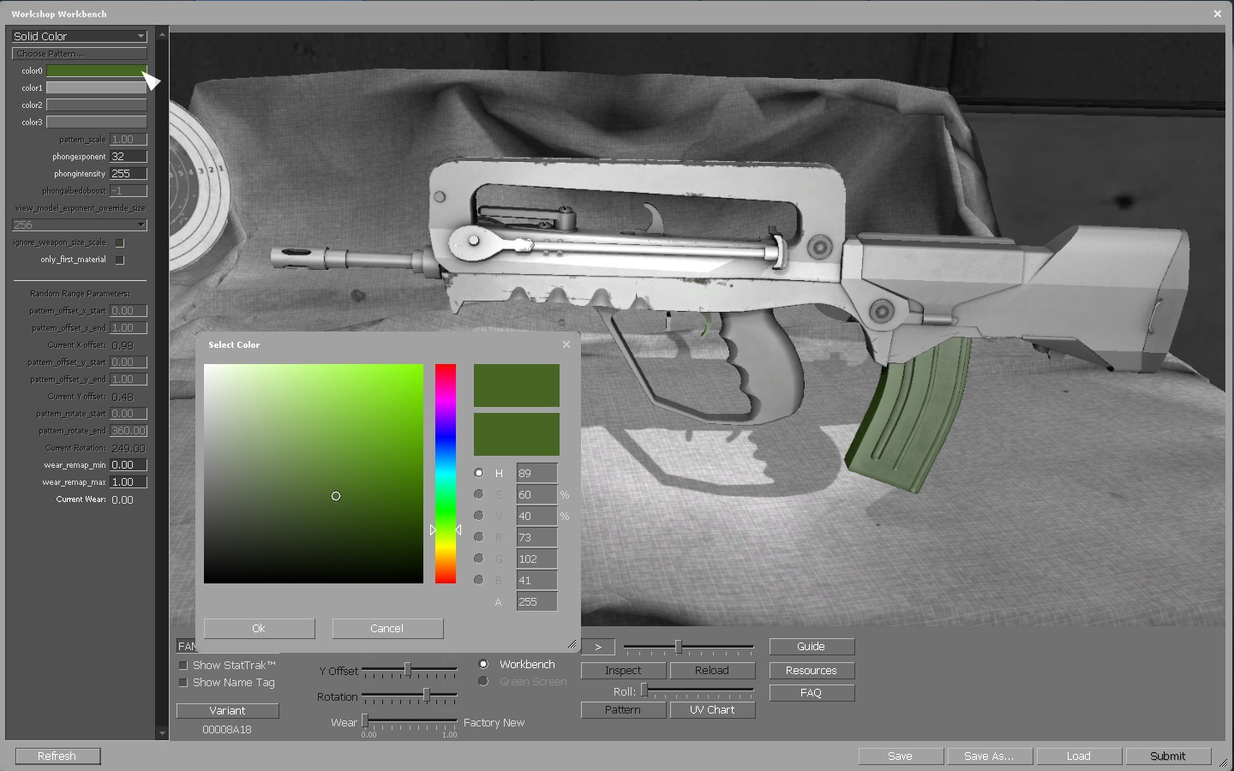The height and width of the screenshot is (771, 1234).
Task: Click the Reload button
Action: (712, 671)
